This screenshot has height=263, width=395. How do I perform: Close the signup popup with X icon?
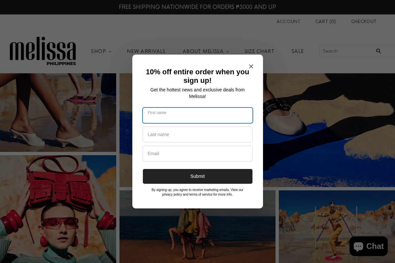point(251,66)
